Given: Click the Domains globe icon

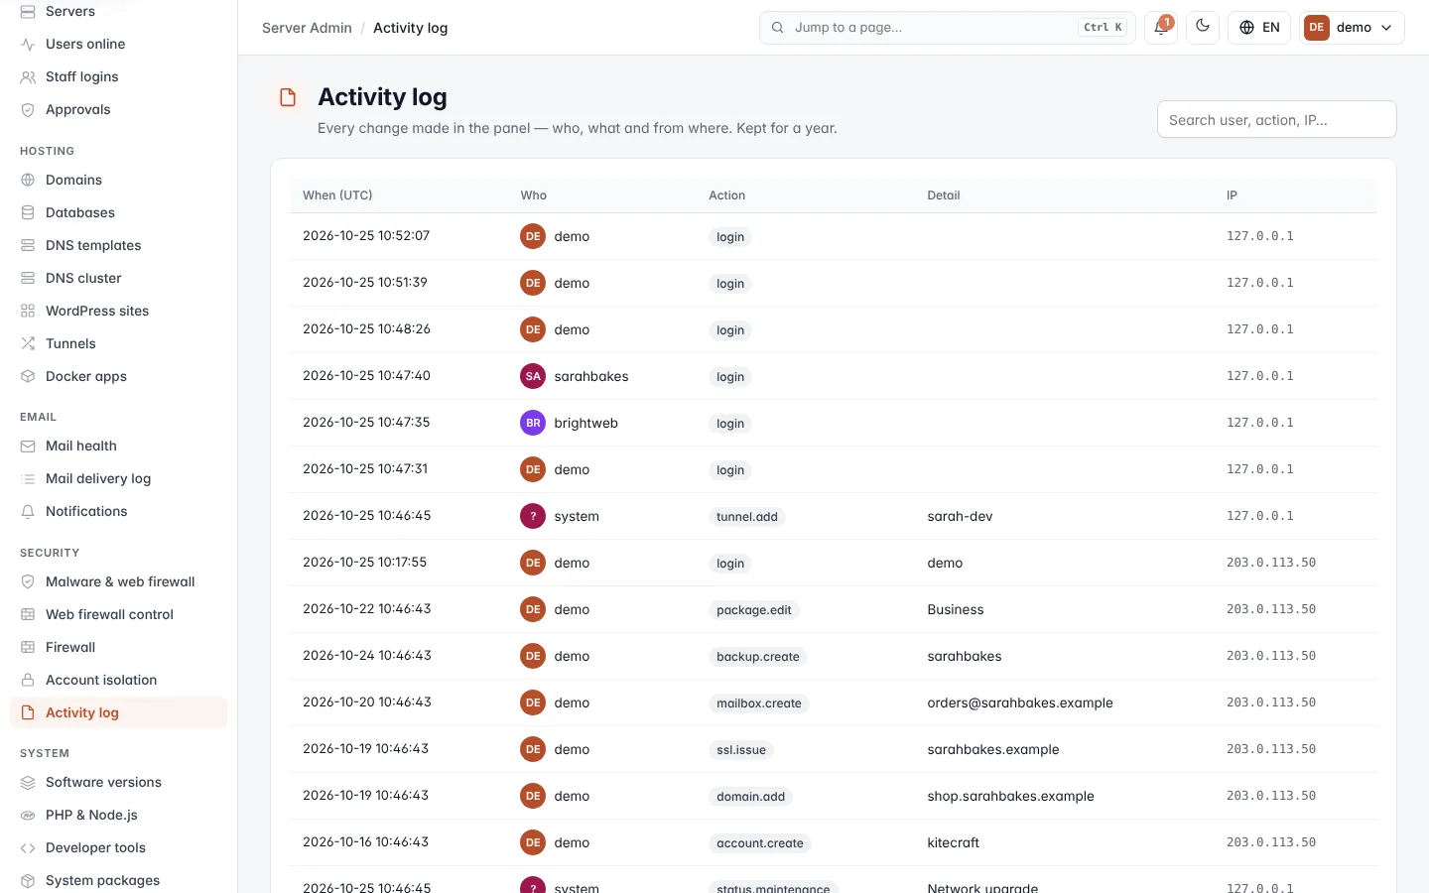Looking at the screenshot, I should point(28,181).
